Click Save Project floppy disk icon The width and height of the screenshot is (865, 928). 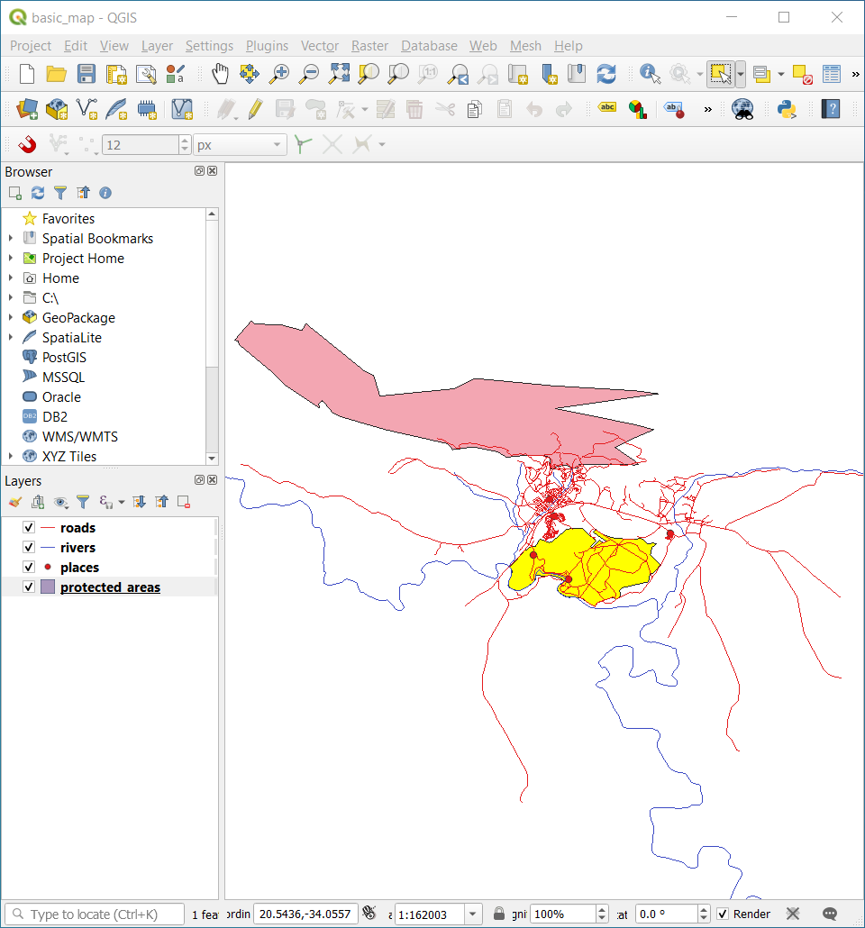(x=86, y=74)
